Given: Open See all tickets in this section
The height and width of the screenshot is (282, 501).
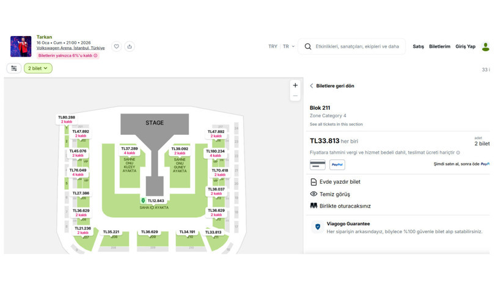Looking at the screenshot, I should point(336,125).
